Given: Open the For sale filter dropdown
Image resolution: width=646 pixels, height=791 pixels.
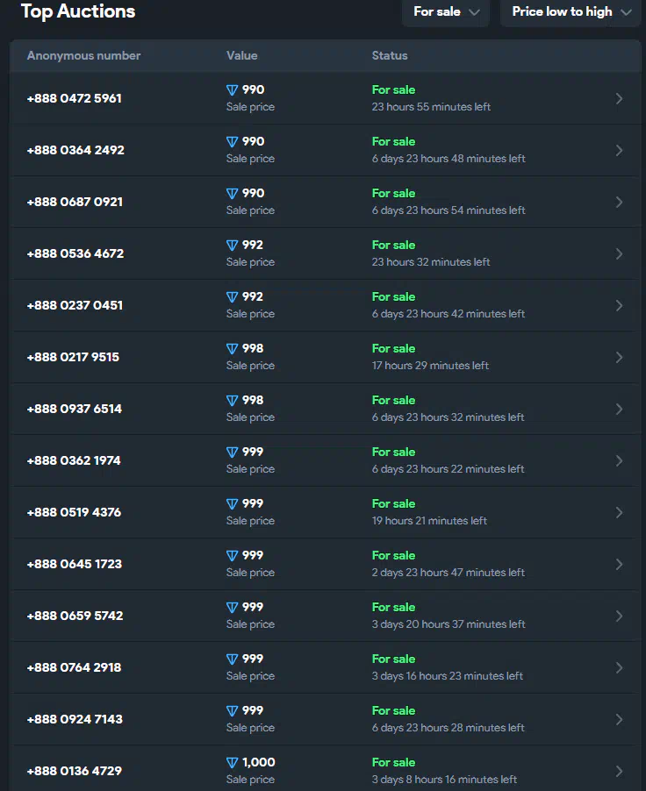Looking at the screenshot, I should (x=446, y=11).
